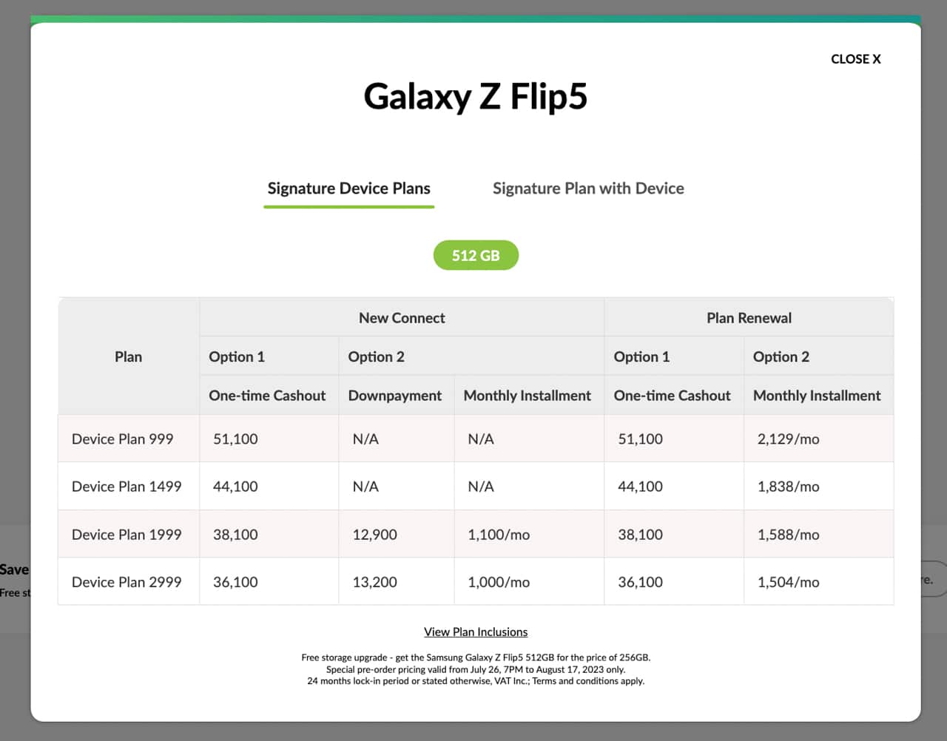Click the Device Plan 2999 row label
Image resolution: width=947 pixels, height=741 pixels.
[x=127, y=582]
